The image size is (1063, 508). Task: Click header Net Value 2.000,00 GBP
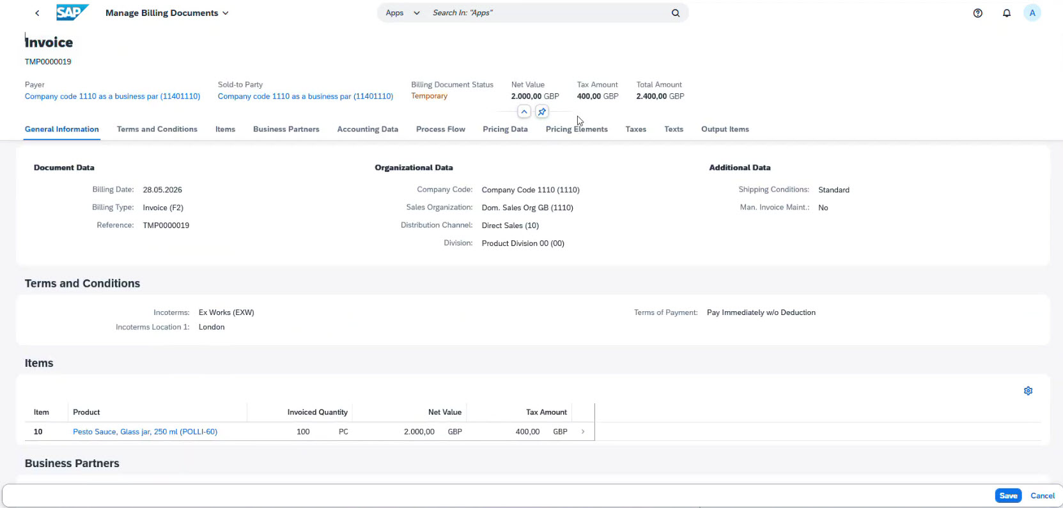point(535,96)
